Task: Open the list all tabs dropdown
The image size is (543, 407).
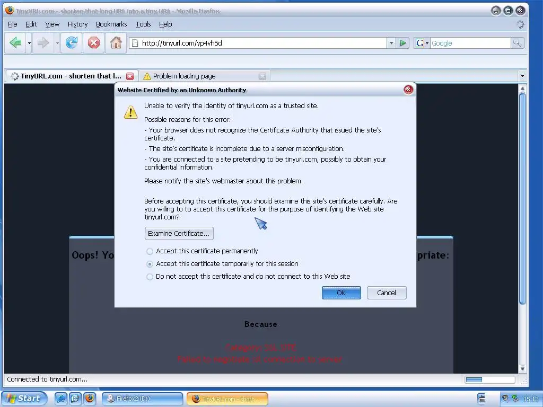Action: 522,76
